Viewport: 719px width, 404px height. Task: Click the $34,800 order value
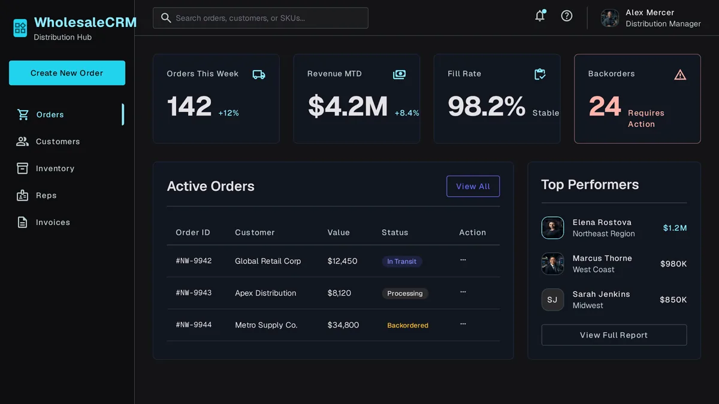(343, 325)
